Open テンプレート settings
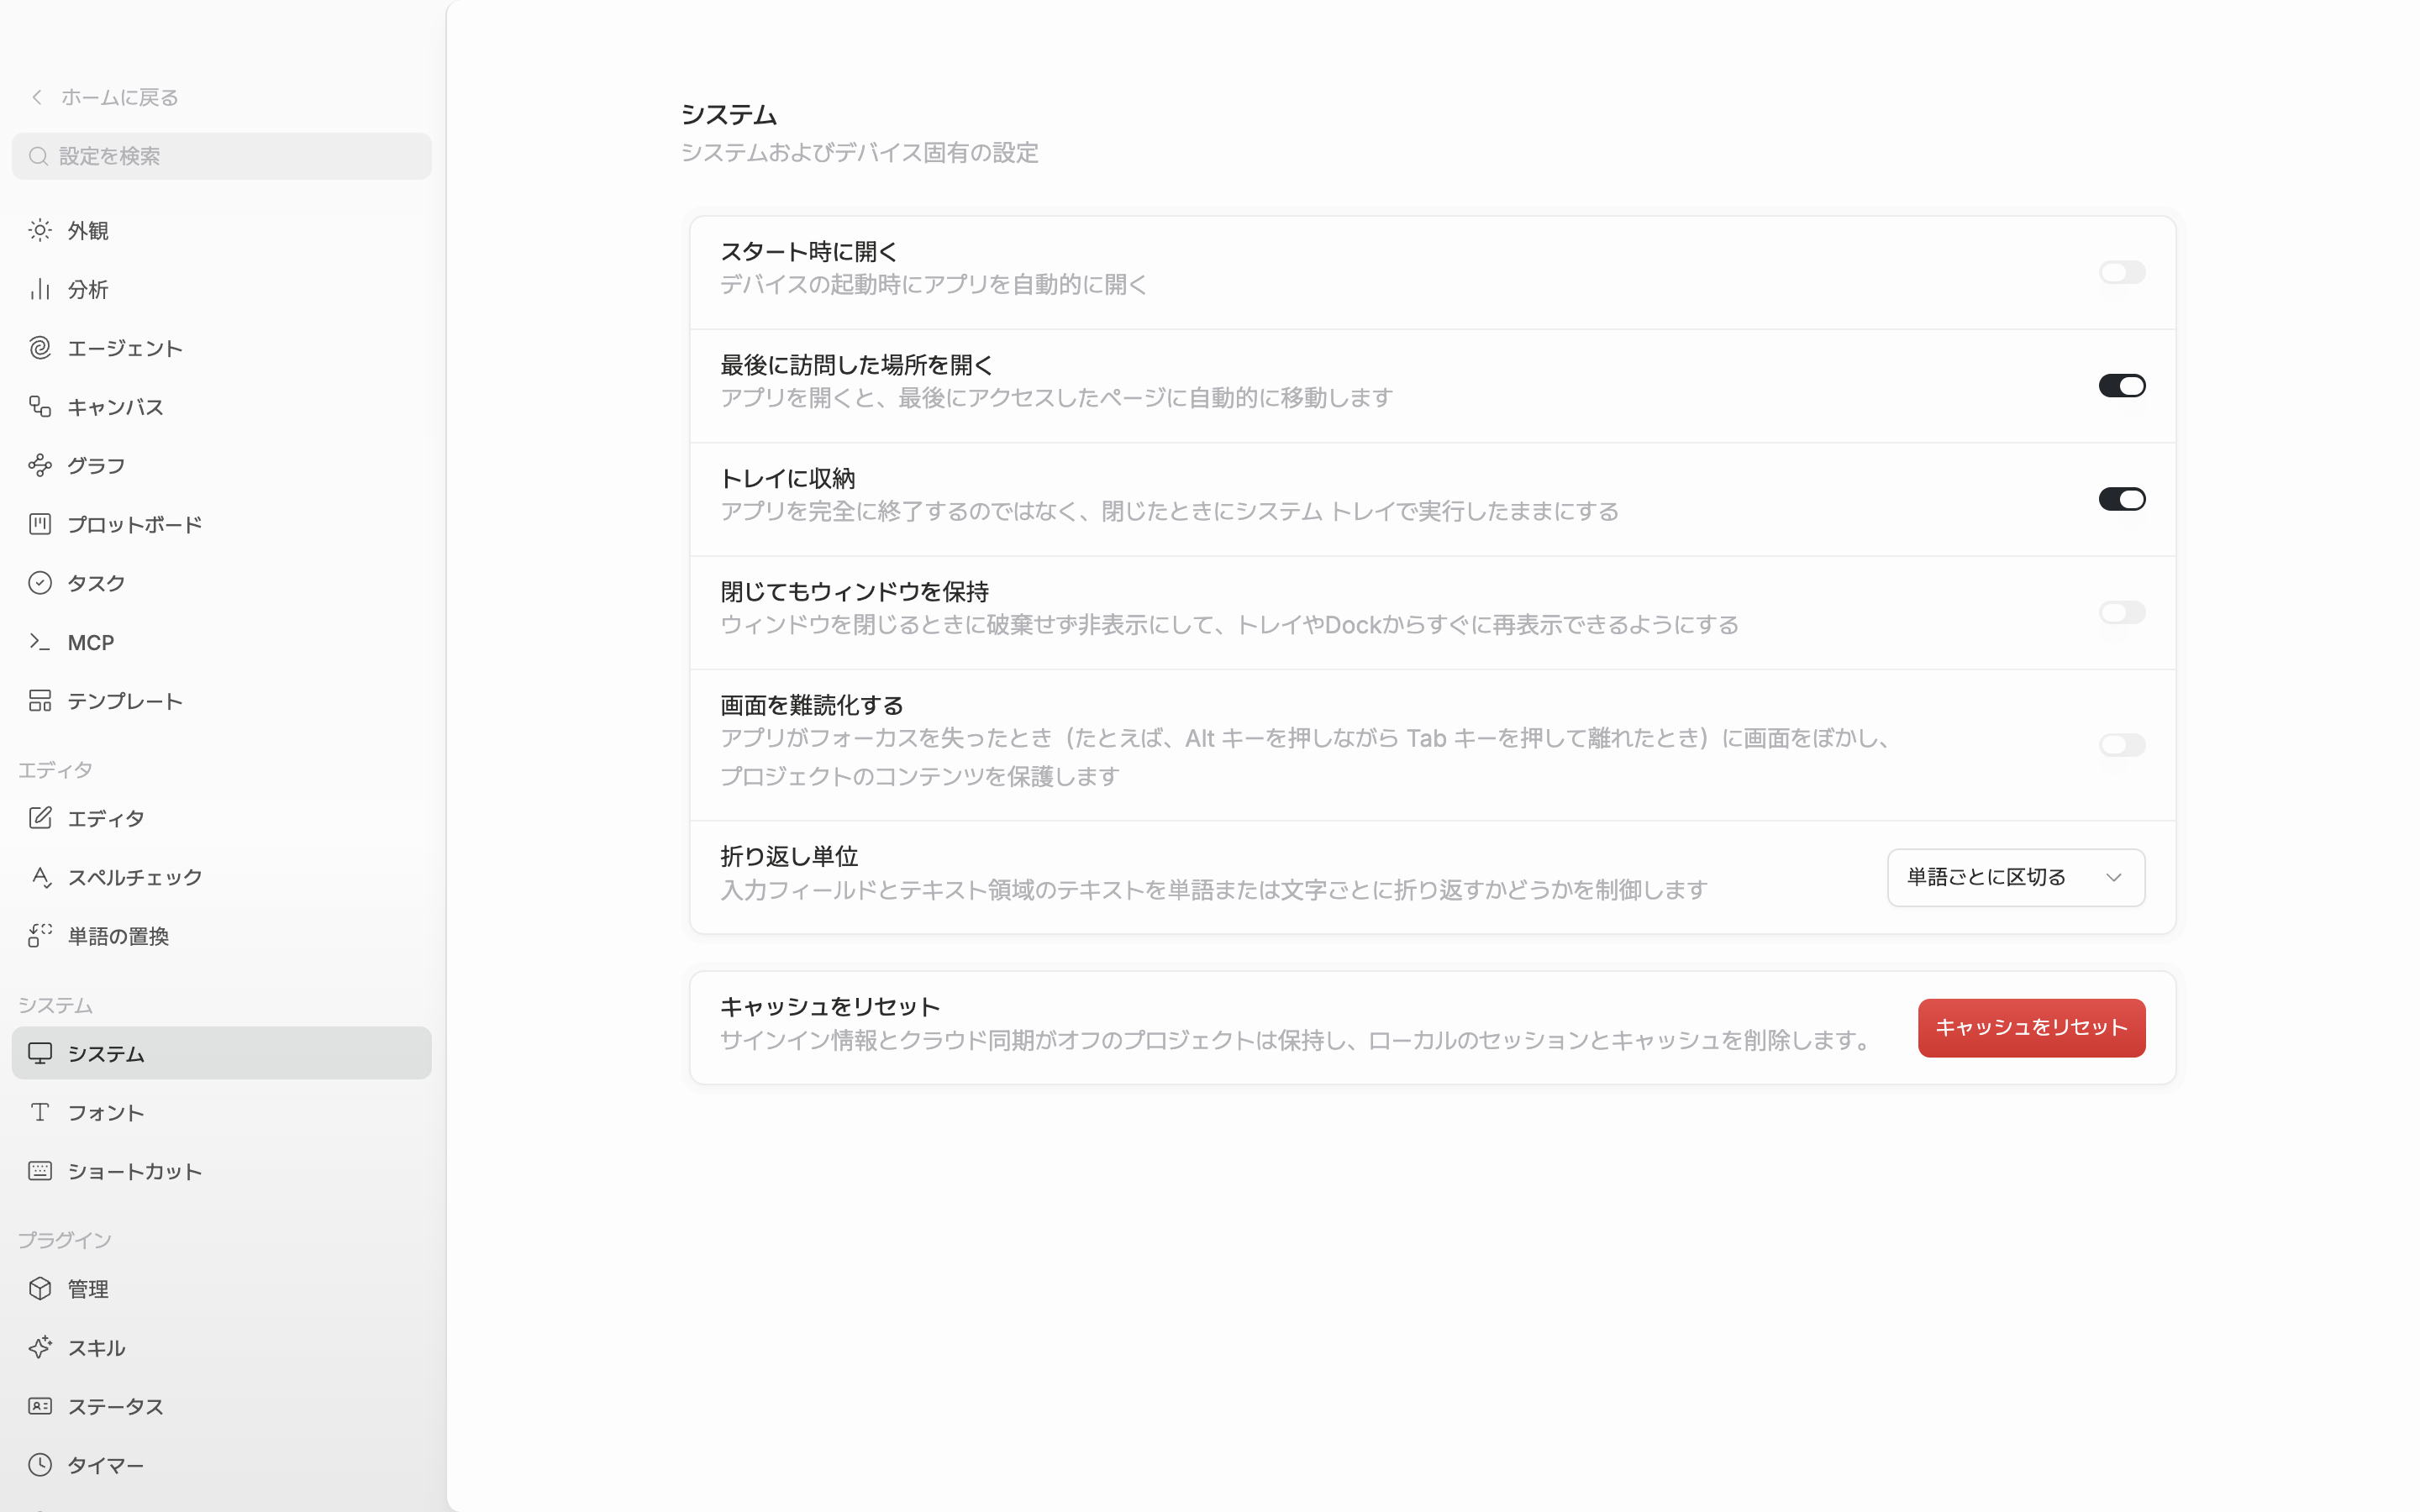This screenshot has height=1512, width=2420. tap(222, 701)
